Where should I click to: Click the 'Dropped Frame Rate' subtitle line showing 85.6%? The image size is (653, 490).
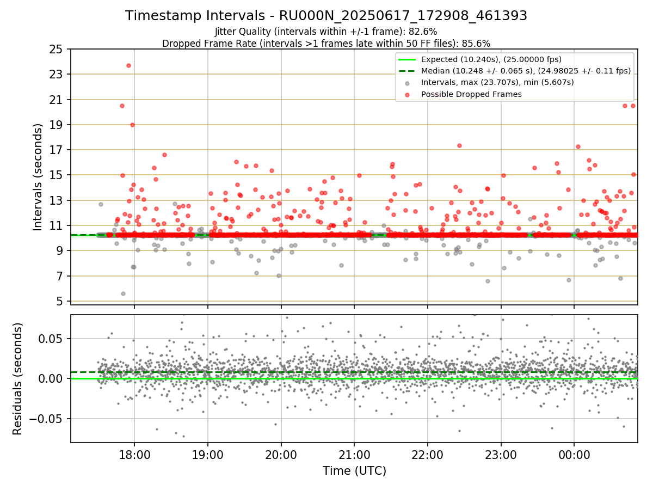(326, 44)
